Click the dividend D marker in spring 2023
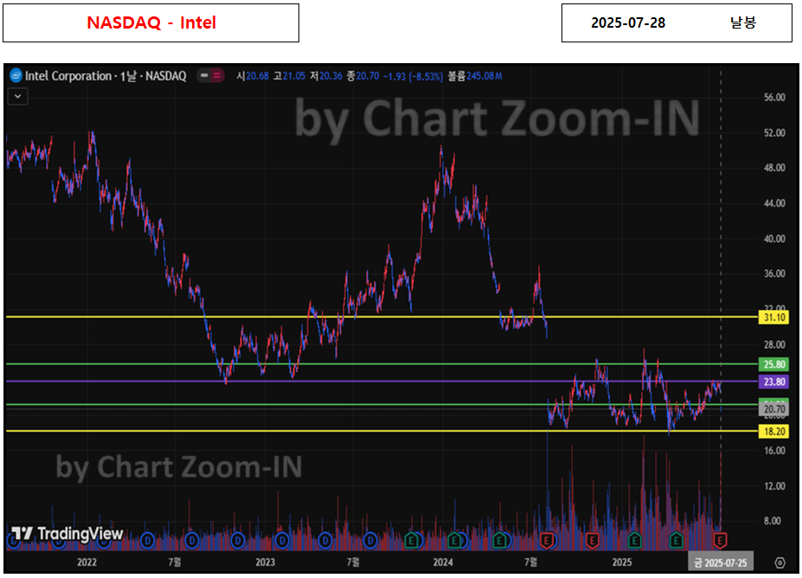 click(325, 540)
